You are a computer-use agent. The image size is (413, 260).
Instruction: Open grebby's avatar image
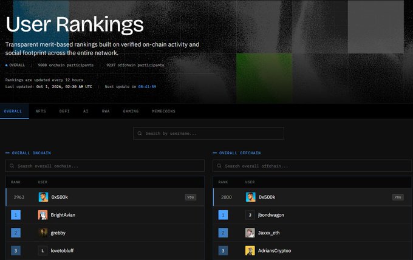click(x=43, y=233)
